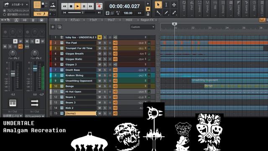Click the Rewind transport button
268x151 pixels.
64,6
